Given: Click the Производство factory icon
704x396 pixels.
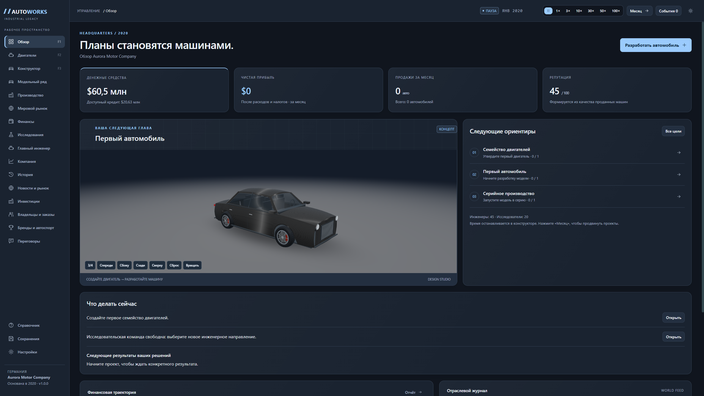Looking at the screenshot, I should (11, 95).
